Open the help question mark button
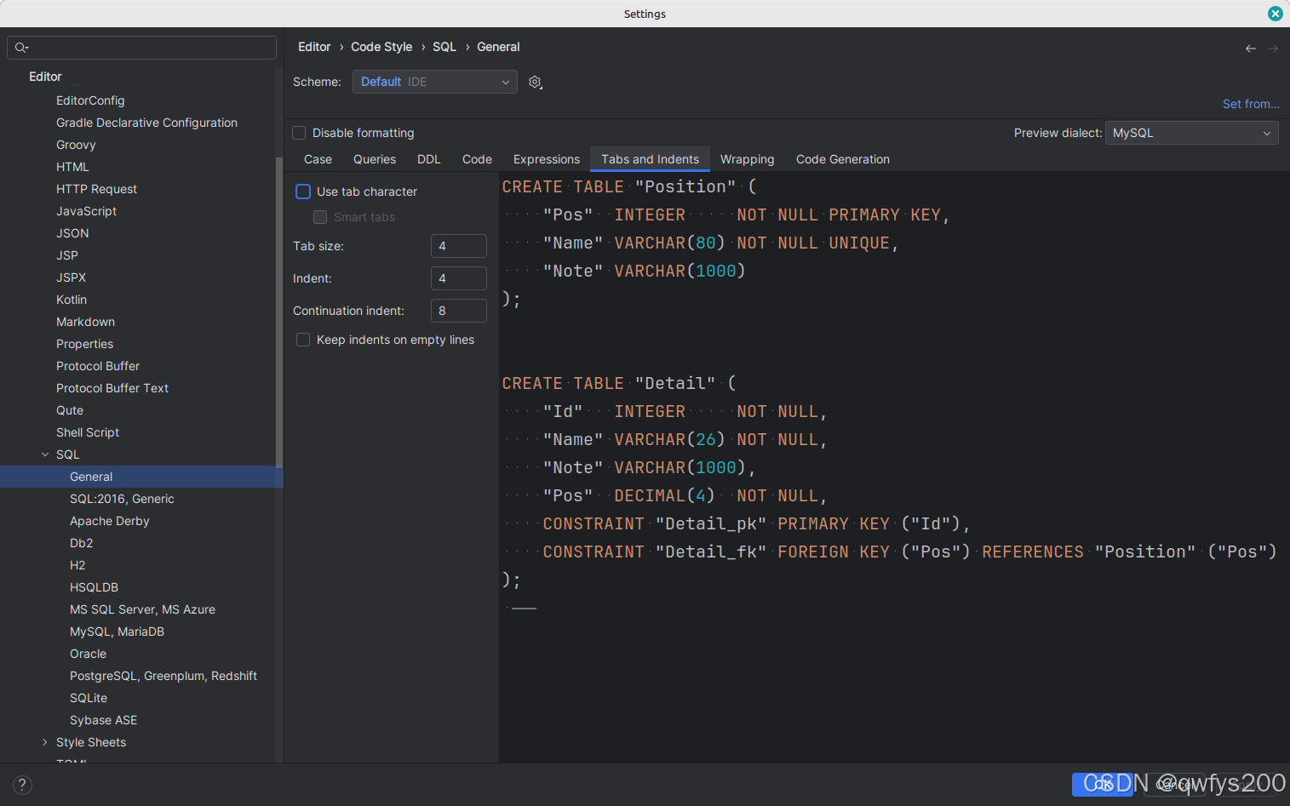This screenshot has width=1290, height=806. click(22, 785)
